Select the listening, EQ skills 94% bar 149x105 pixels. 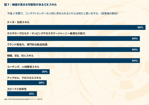[74, 61]
